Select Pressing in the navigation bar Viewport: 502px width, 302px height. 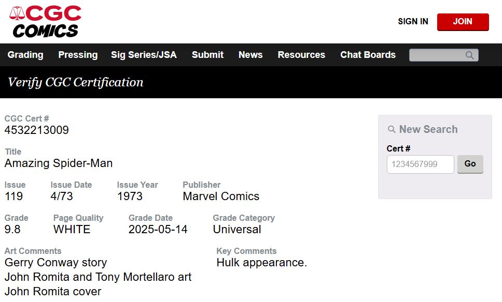[x=78, y=55]
